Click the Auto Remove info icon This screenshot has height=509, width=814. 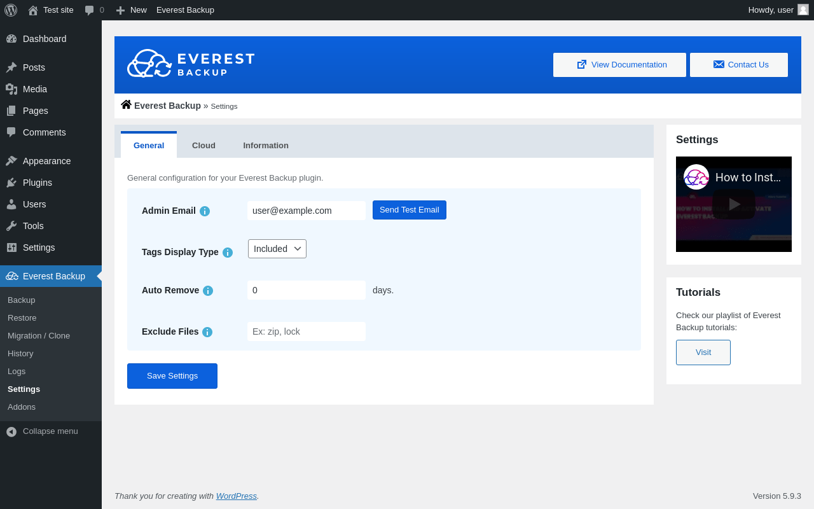(x=208, y=291)
